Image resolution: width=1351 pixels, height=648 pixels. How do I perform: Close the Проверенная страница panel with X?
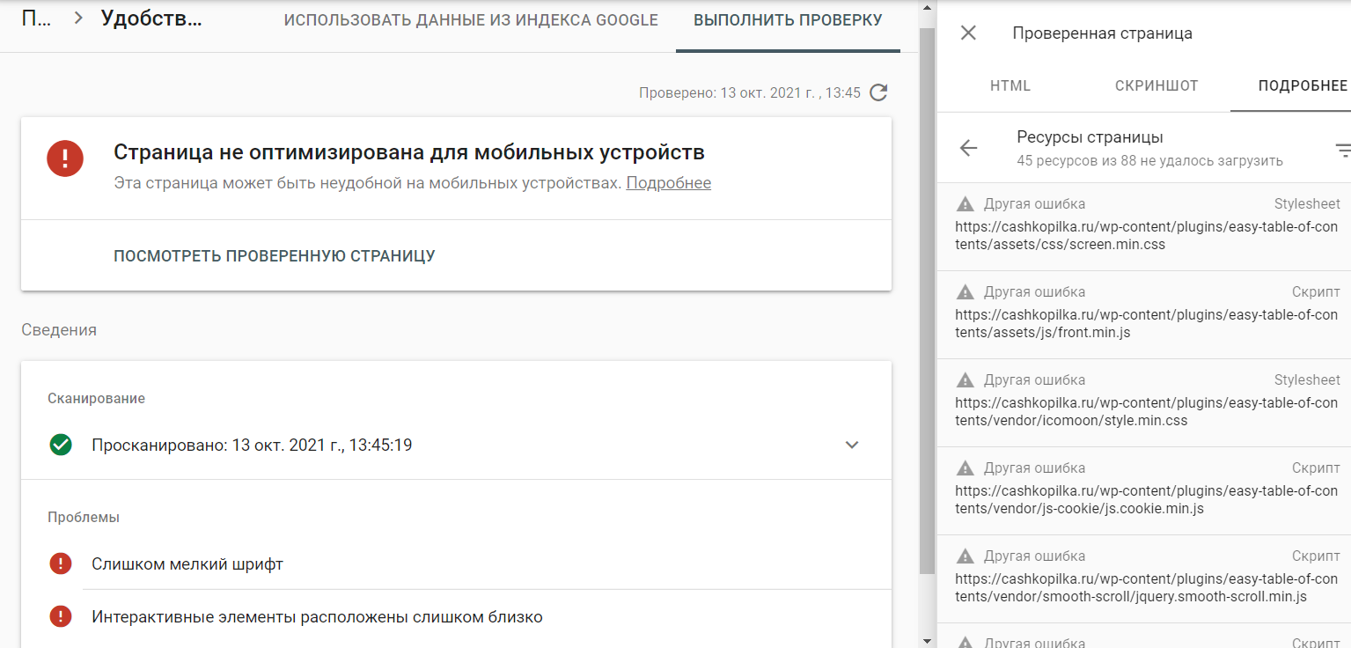pos(968,33)
